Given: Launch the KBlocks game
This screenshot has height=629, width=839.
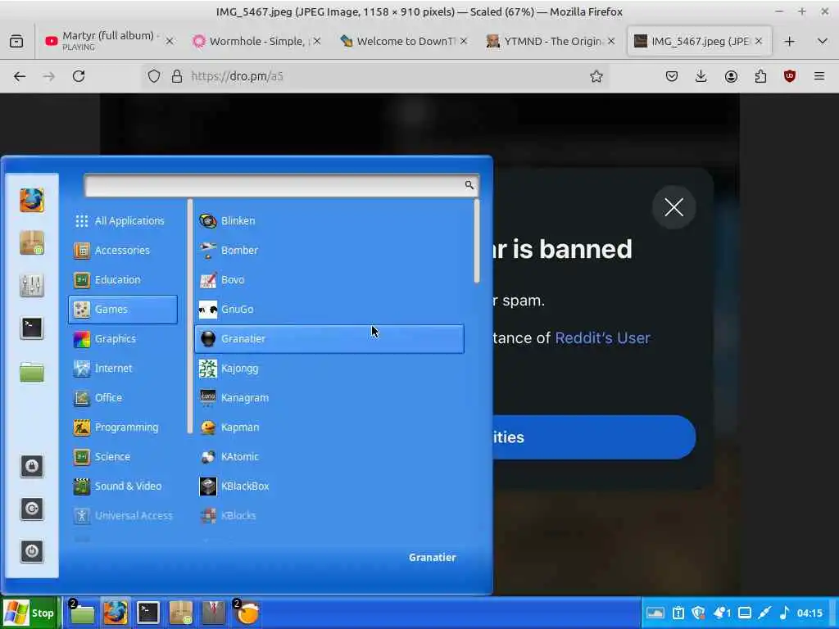Looking at the screenshot, I should tap(329, 515).
